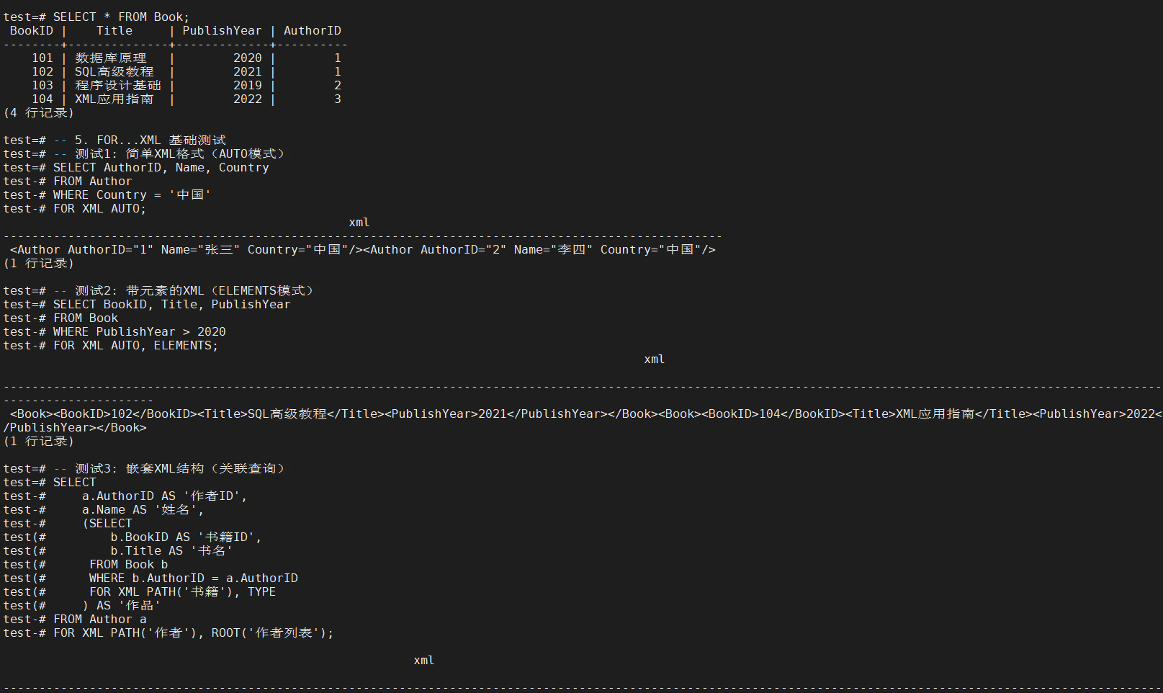1163x693 pixels.
Task: Click the 'FOR XML AUTO;' line
Action: tap(99, 208)
